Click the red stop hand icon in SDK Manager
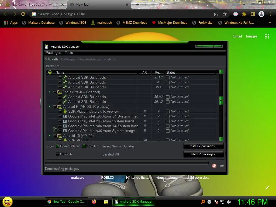The image size is (276, 207). click(214, 166)
